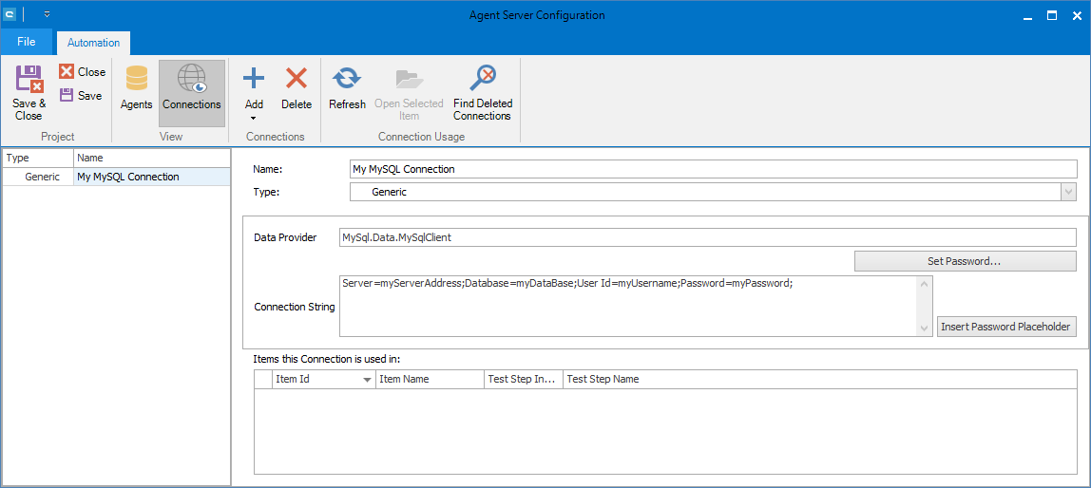Click Find Deleted Connections icon

coord(483,79)
